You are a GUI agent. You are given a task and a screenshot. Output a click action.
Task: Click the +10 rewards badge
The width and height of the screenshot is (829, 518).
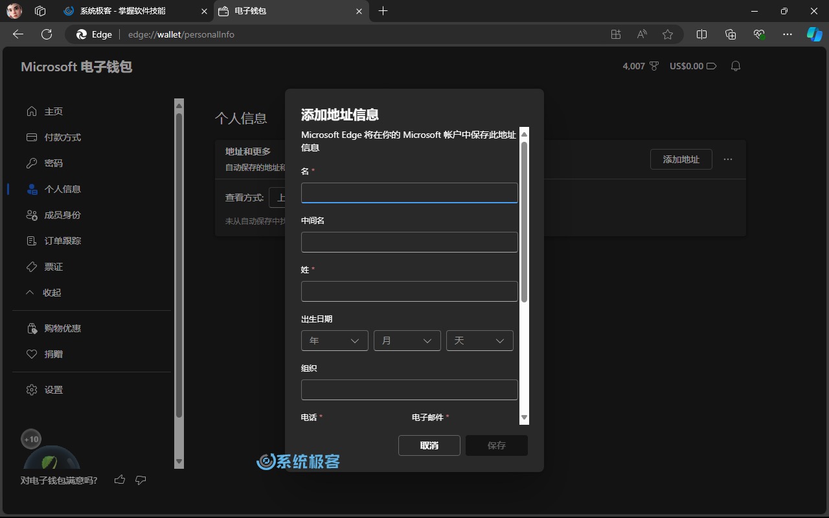pos(31,439)
